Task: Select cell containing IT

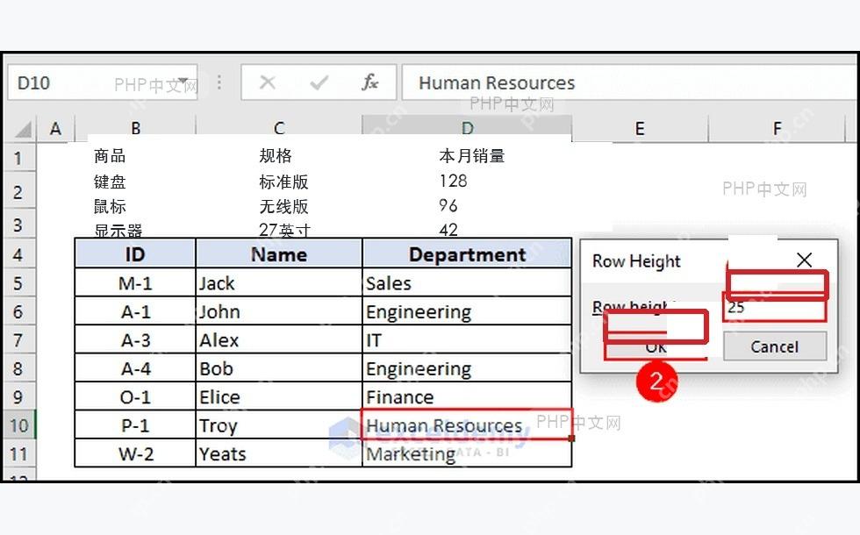Action: pos(467,340)
